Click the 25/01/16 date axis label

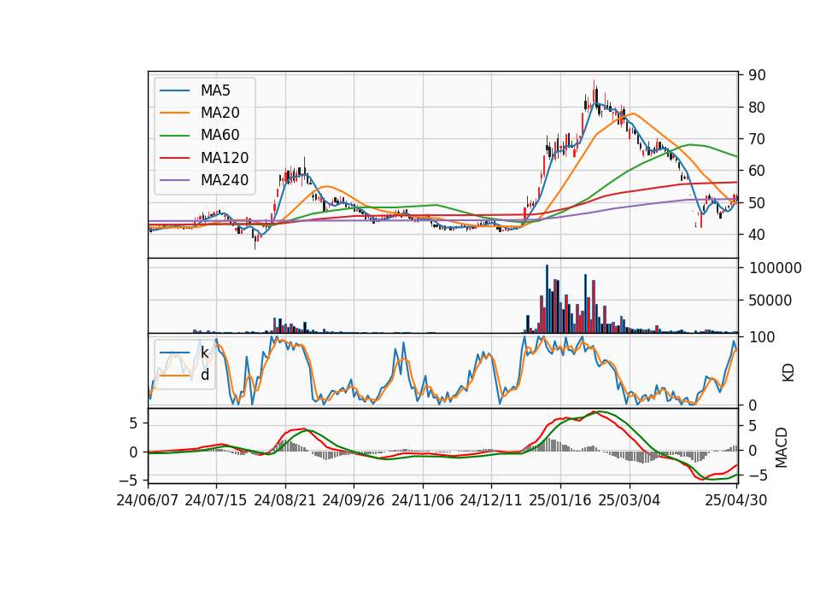560,500
